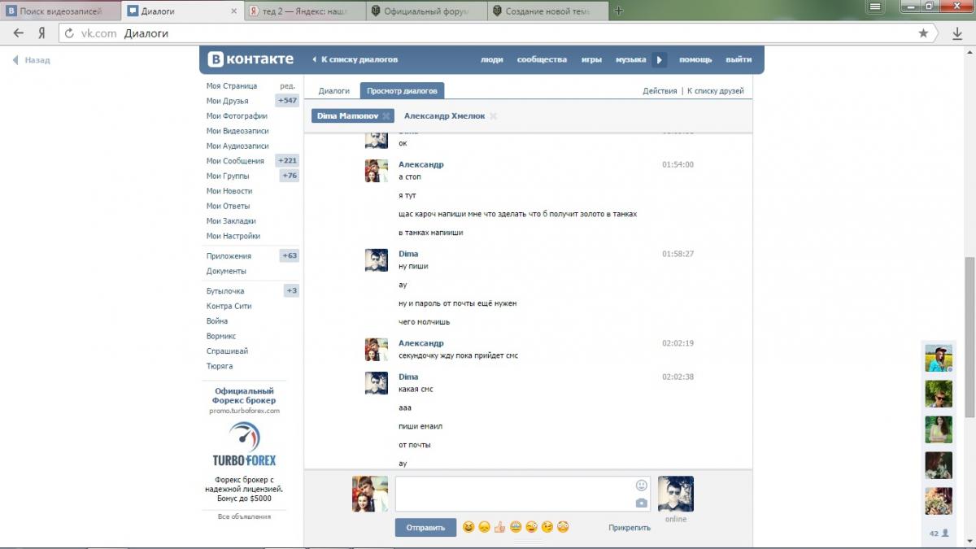Send message with Отправить button
976x549 pixels.
coord(425,528)
